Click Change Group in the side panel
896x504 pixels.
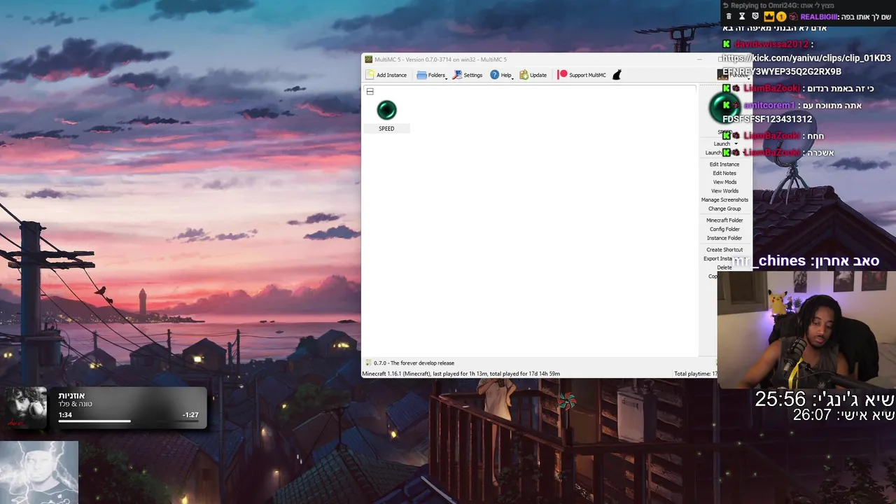[x=724, y=209]
